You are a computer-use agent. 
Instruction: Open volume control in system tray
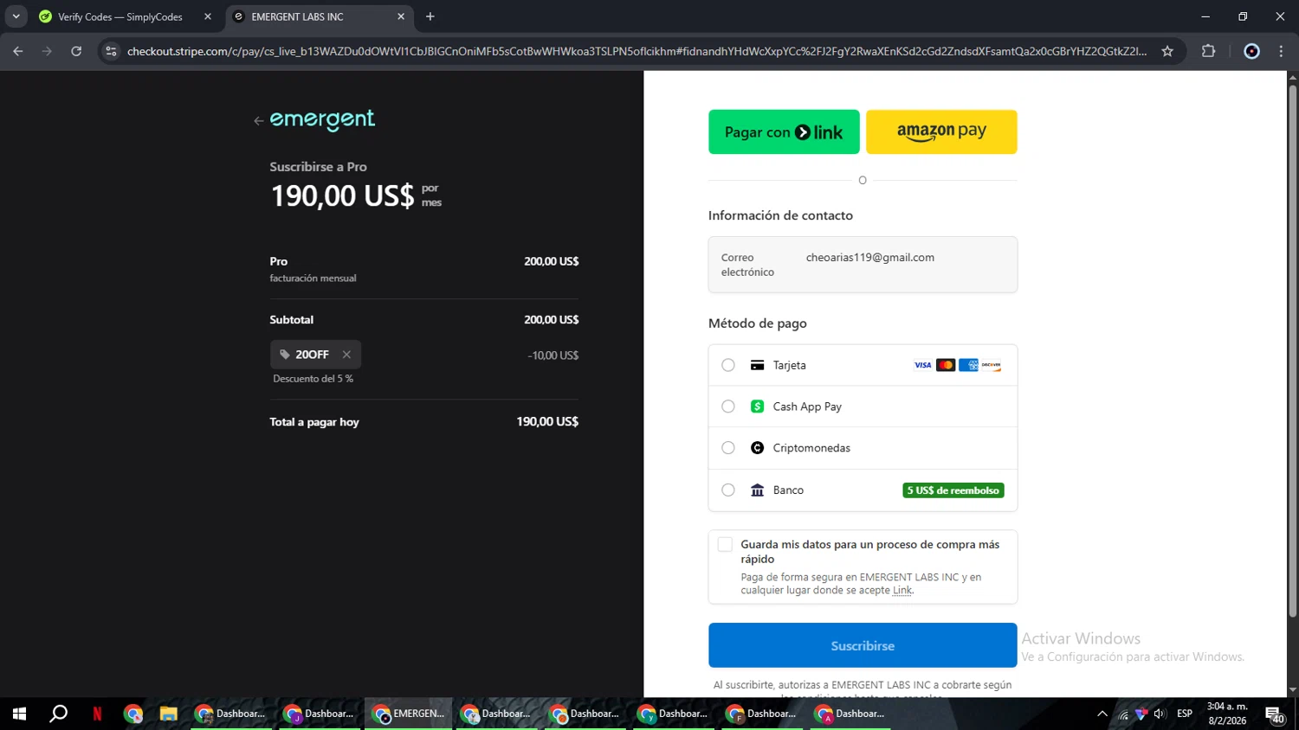(1160, 714)
